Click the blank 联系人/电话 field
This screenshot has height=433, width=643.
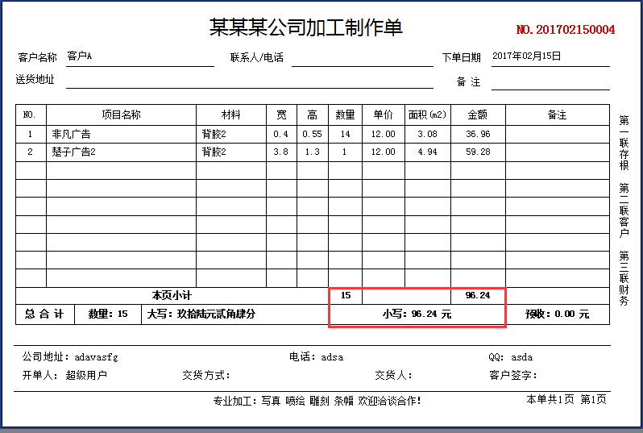[x=362, y=58]
